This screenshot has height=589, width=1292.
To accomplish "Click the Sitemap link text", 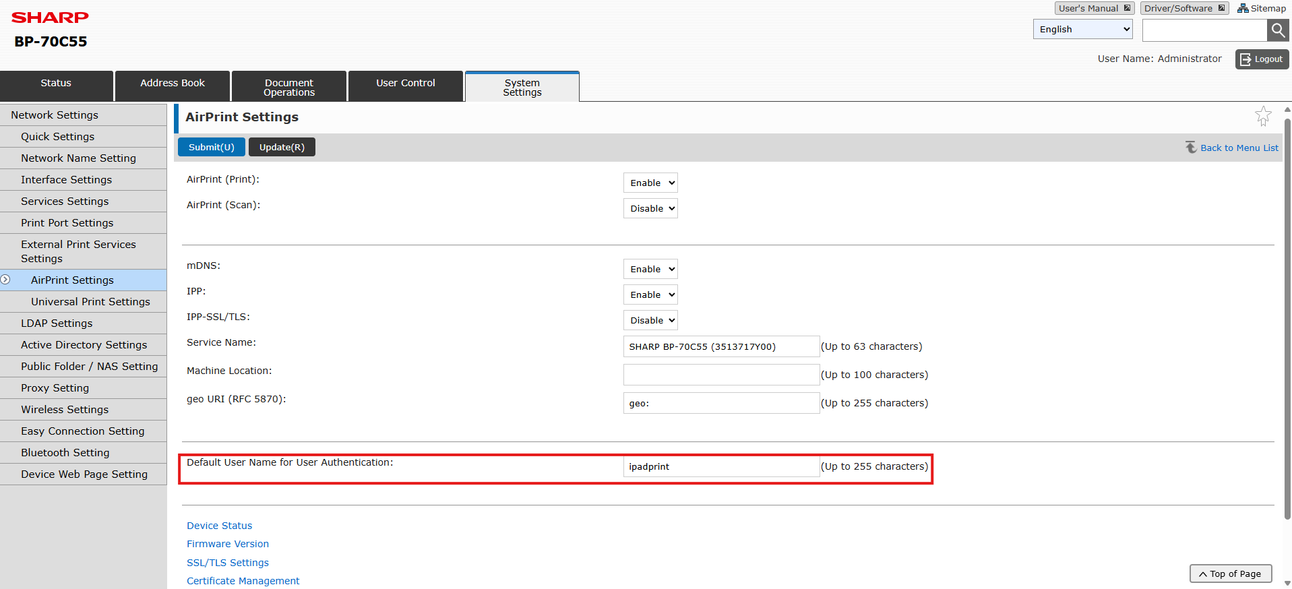I will point(1268,8).
